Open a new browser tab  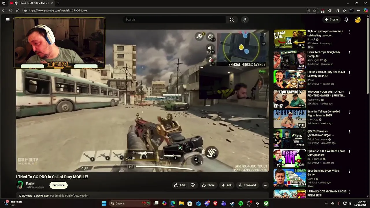pos(58,3)
